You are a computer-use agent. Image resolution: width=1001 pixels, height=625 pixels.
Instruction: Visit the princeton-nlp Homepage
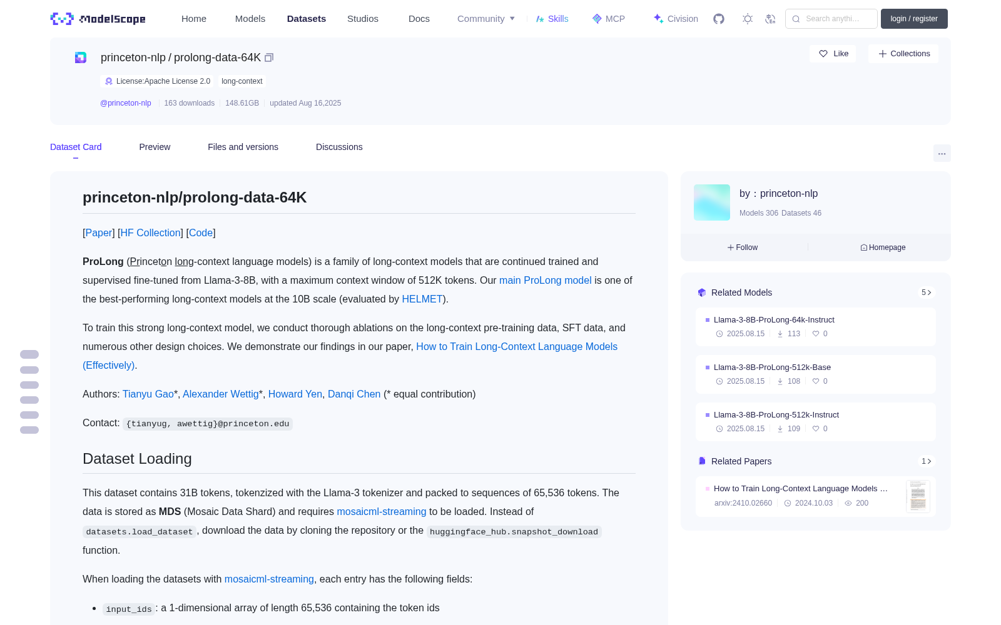883,247
